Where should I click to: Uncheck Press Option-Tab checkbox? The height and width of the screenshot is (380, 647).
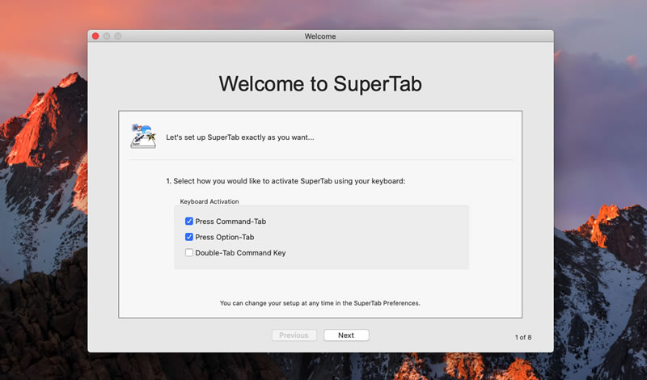[x=189, y=237]
